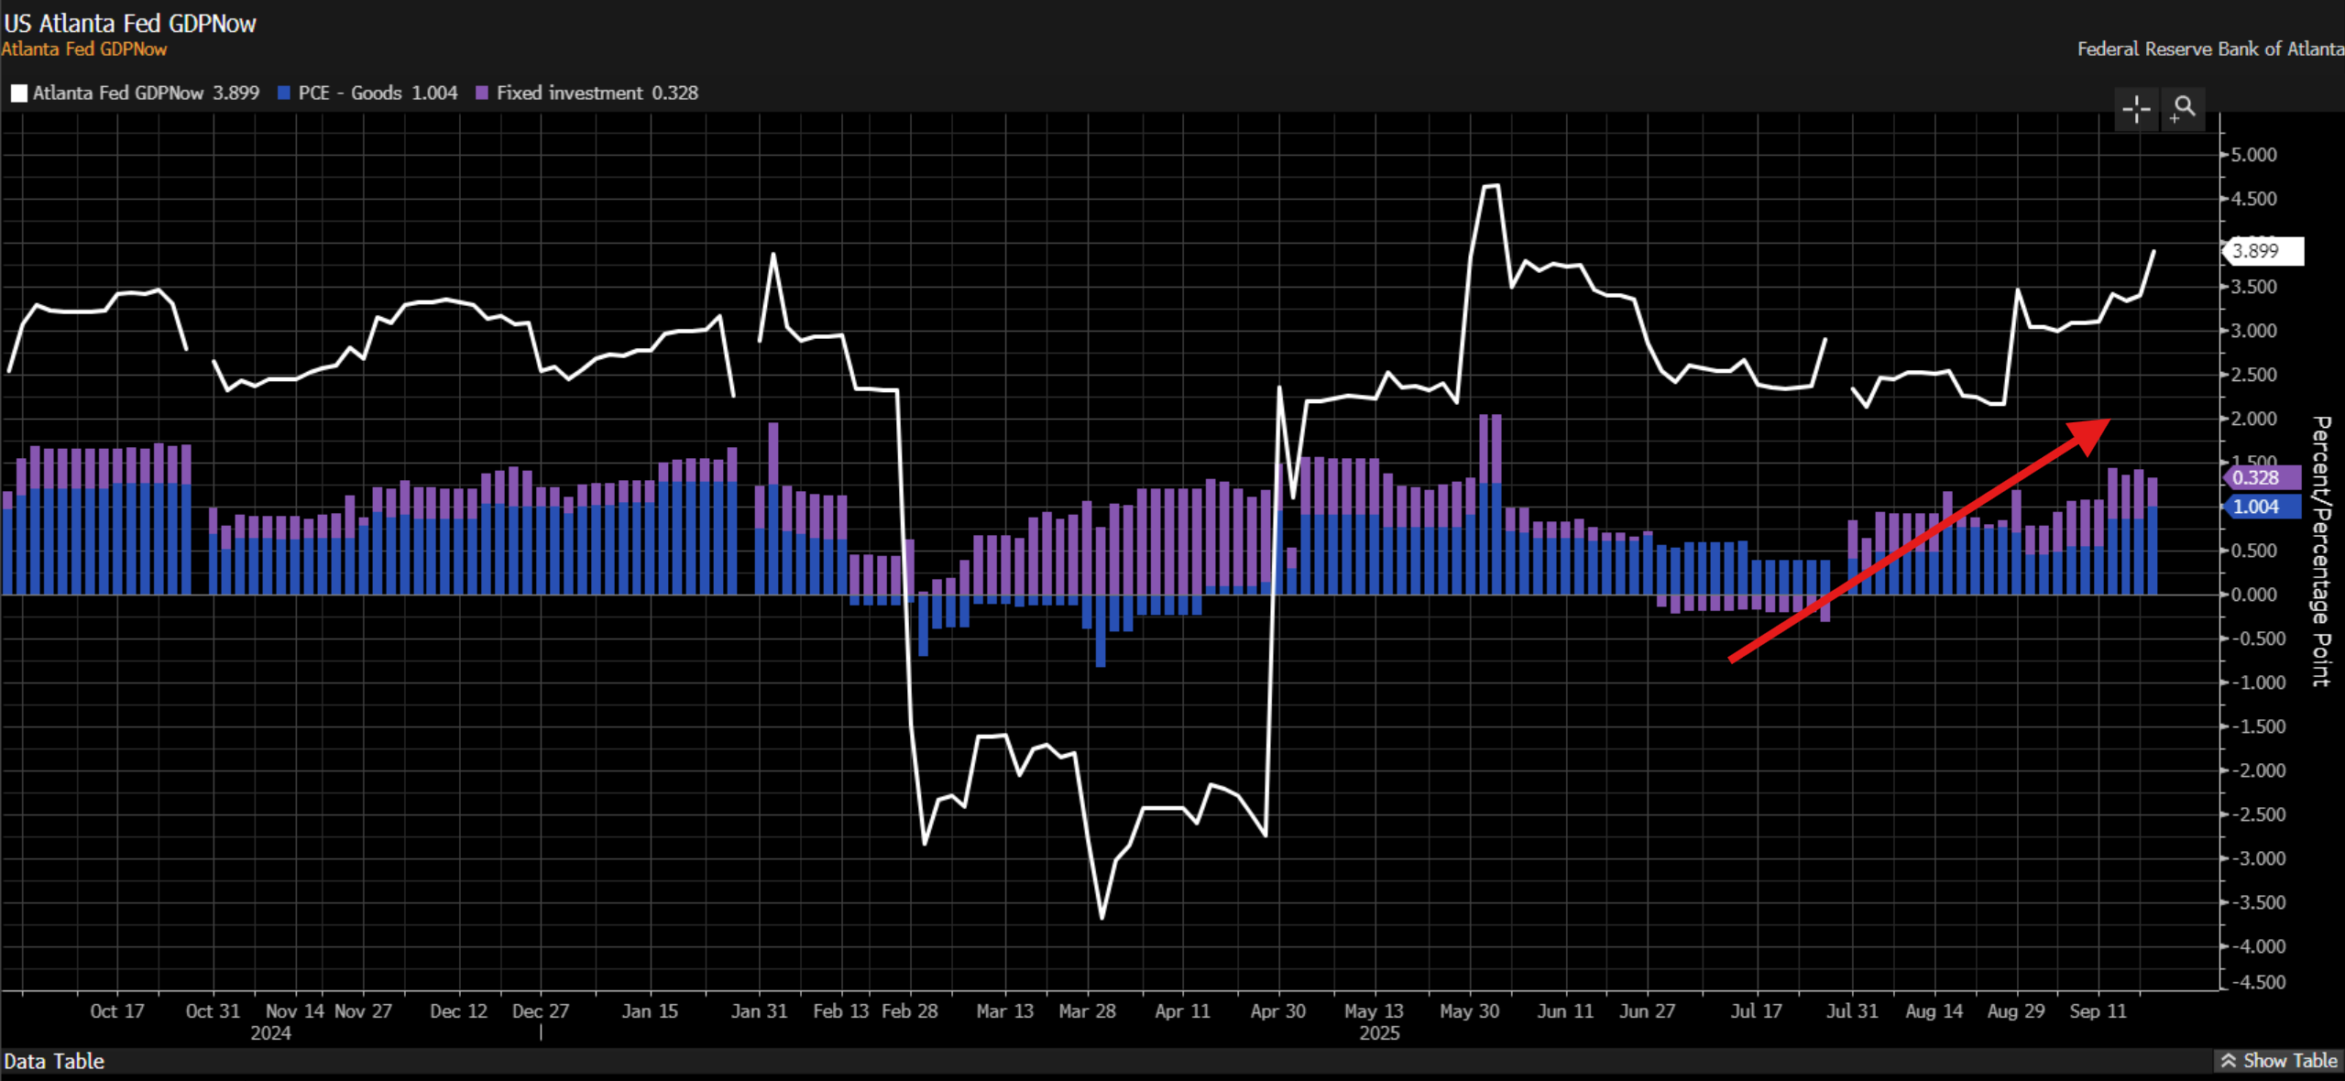
Task: Toggle the PCE - Goods 1.004 legend label
Action: pyautogui.click(x=378, y=93)
